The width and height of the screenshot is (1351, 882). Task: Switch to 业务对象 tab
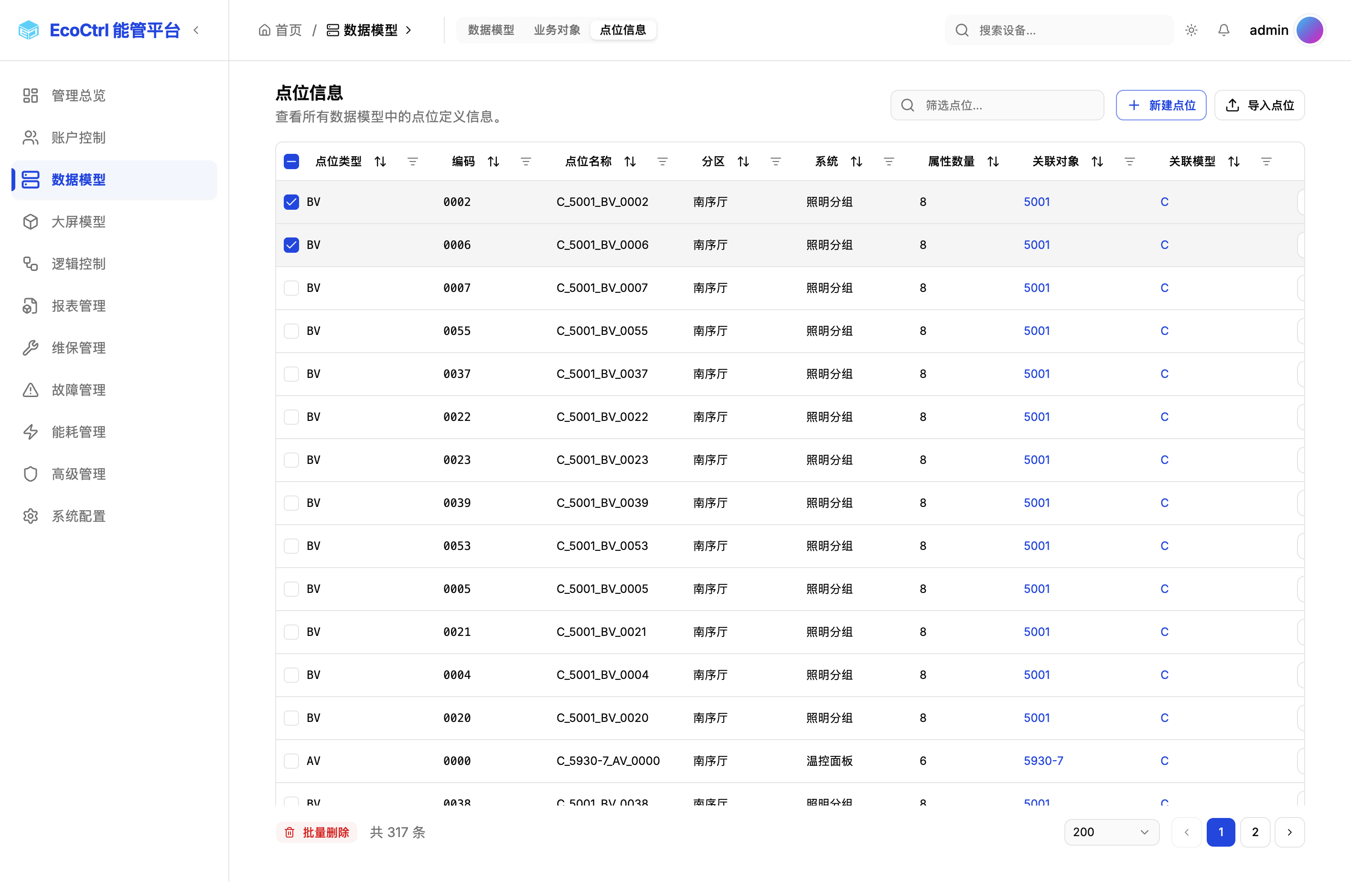coord(557,30)
